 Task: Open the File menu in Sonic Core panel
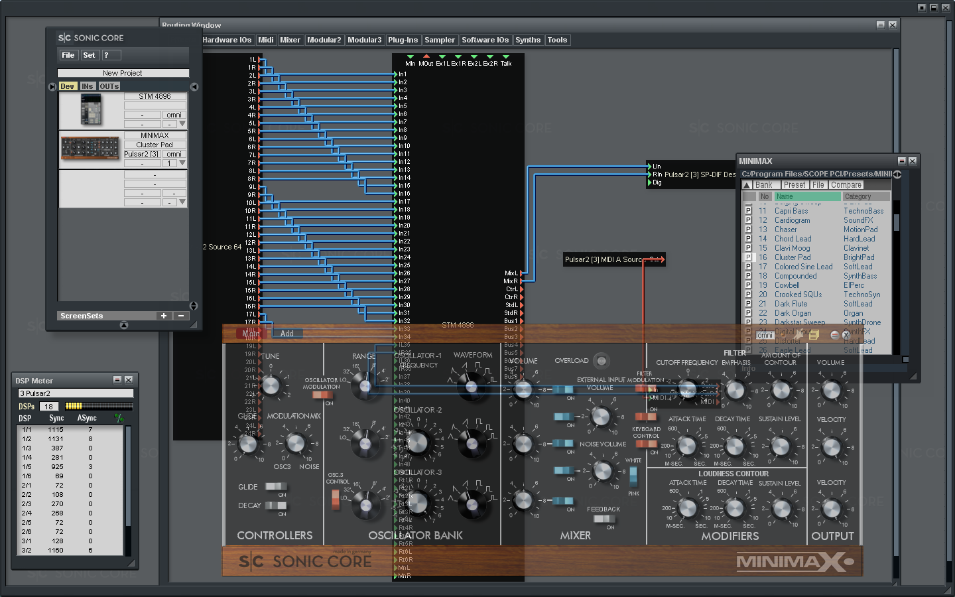click(x=68, y=55)
